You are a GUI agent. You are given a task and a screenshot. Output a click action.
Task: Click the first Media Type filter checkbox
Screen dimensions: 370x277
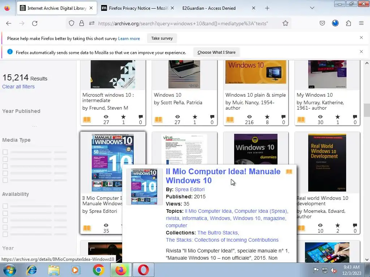[x=5, y=152]
